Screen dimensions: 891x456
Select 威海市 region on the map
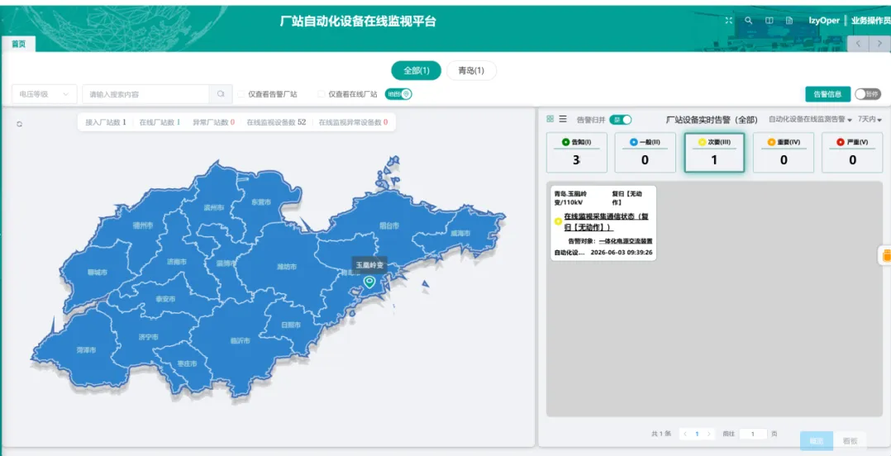tap(460, 233)
